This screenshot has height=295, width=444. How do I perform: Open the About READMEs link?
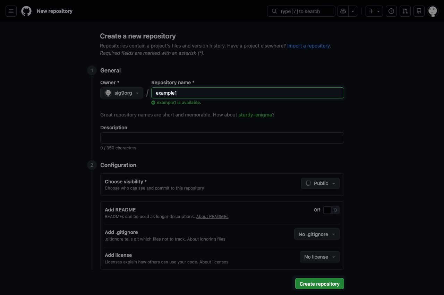212,217
